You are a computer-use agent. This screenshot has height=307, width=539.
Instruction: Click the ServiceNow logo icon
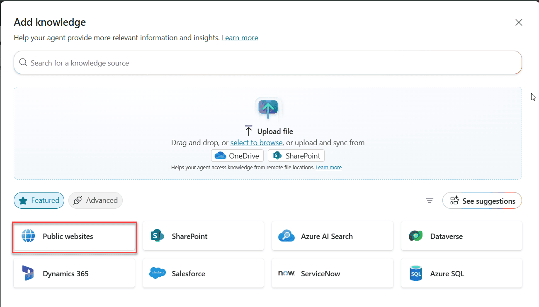[x=286, y=273]
